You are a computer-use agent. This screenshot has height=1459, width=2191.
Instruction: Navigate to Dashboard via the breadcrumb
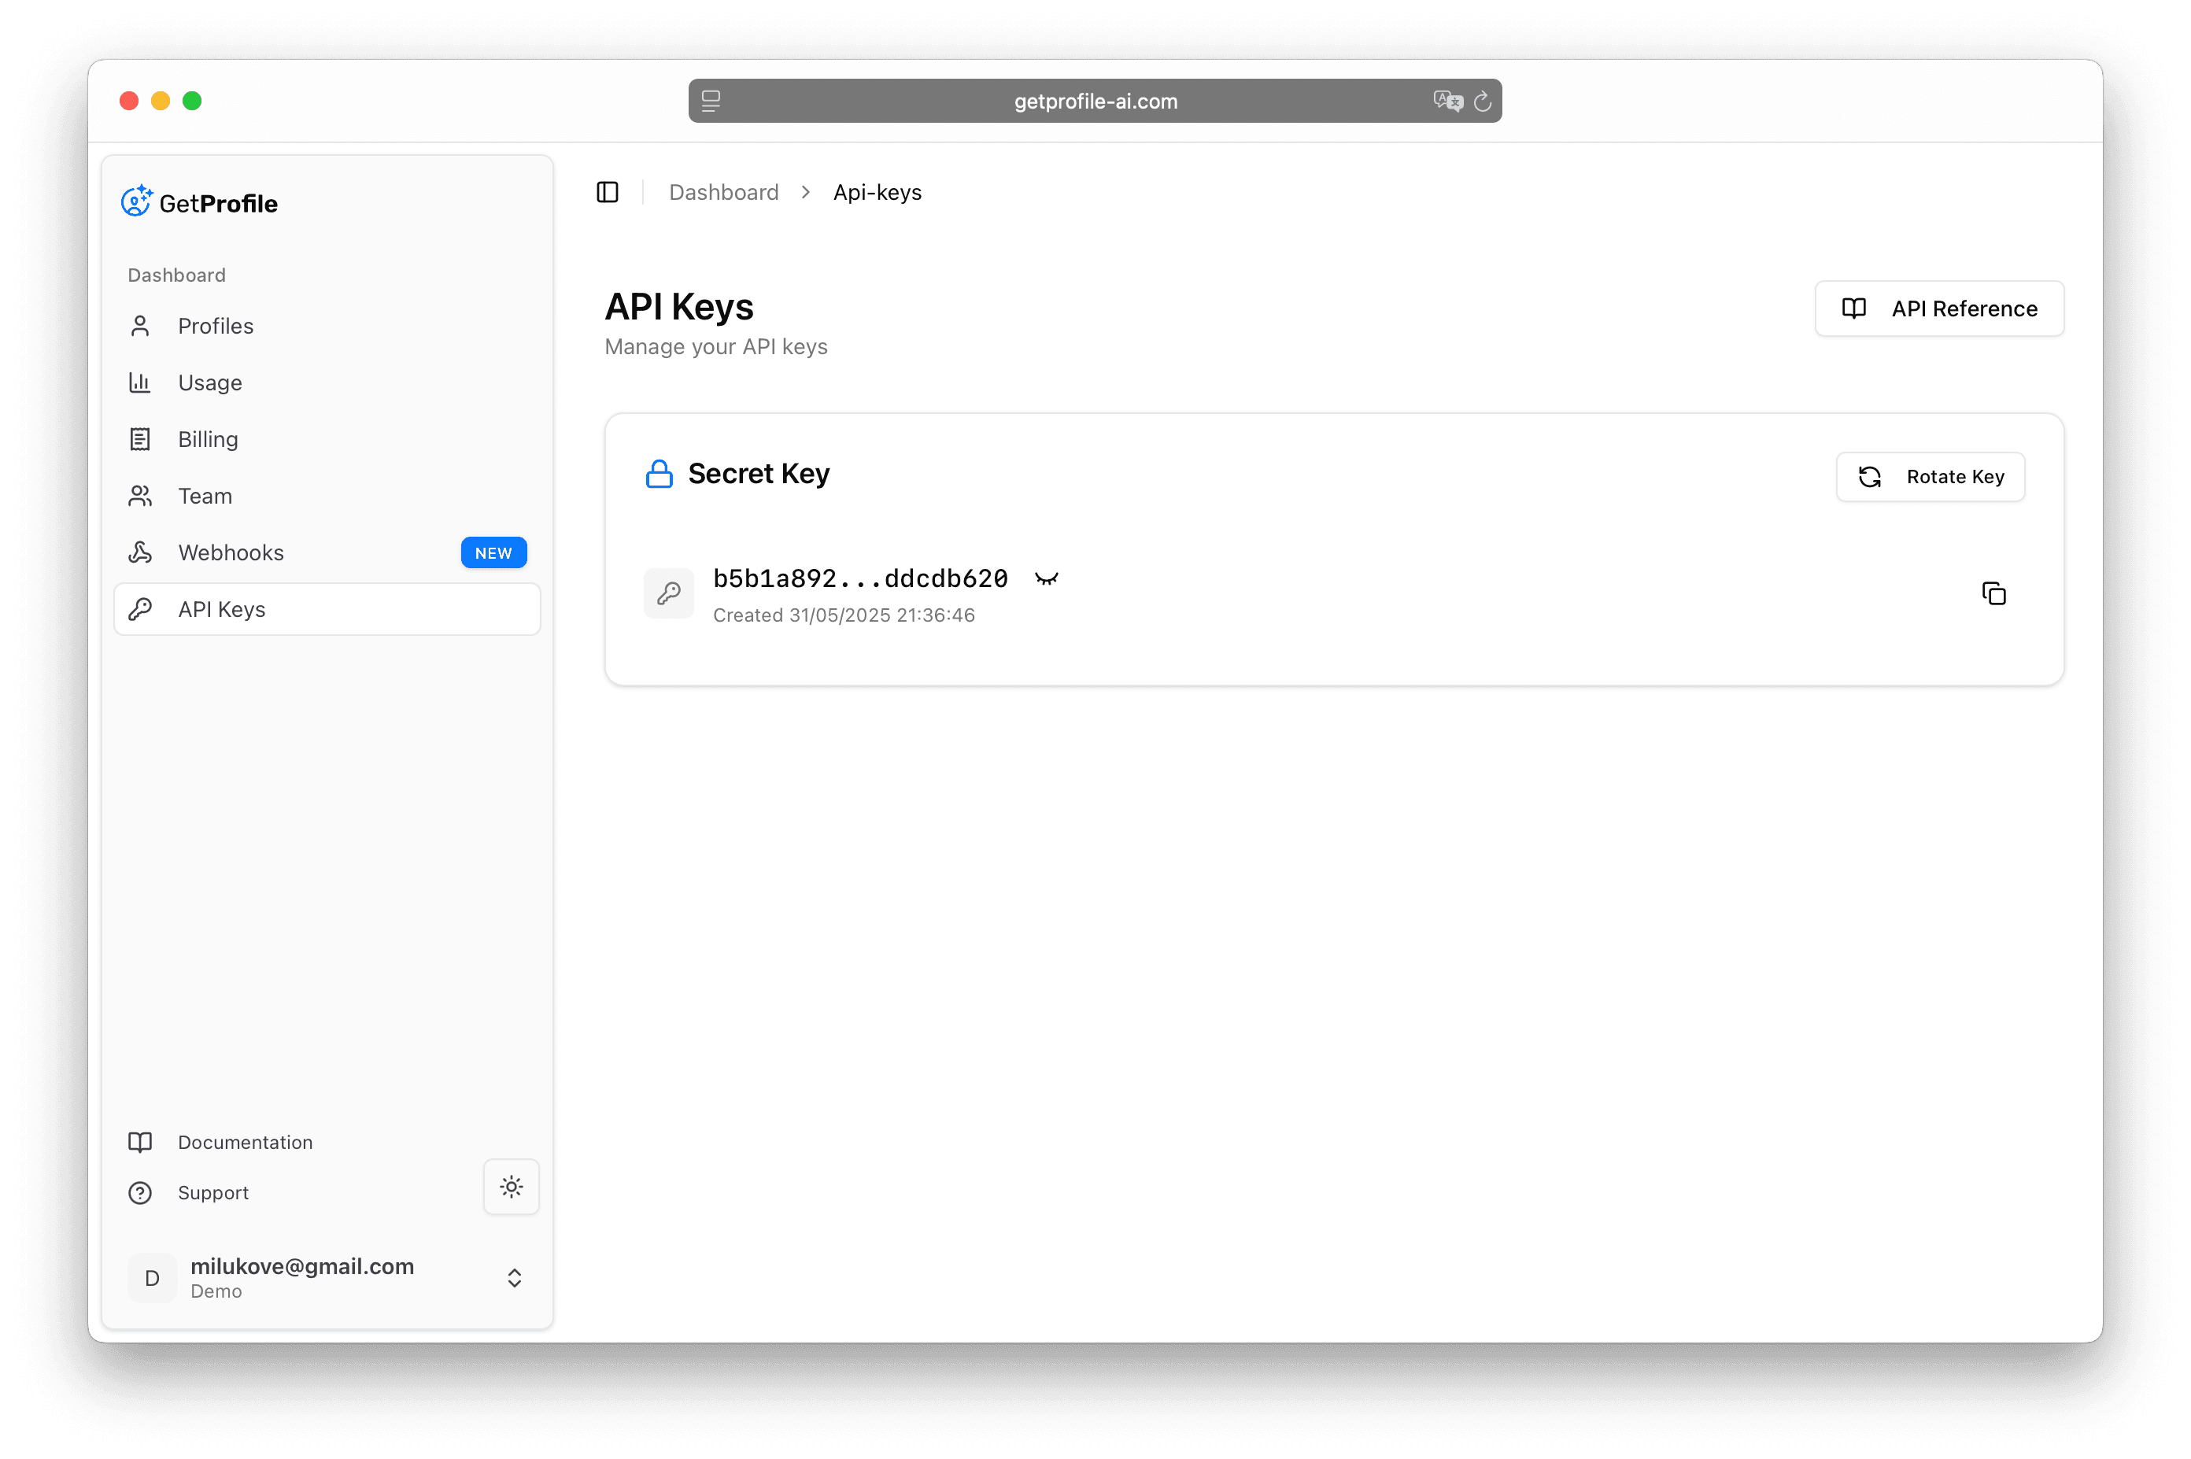click(x=723, y=192)
